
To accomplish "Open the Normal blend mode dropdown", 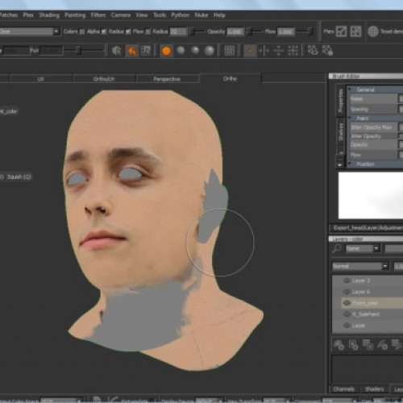I will 360,266.
